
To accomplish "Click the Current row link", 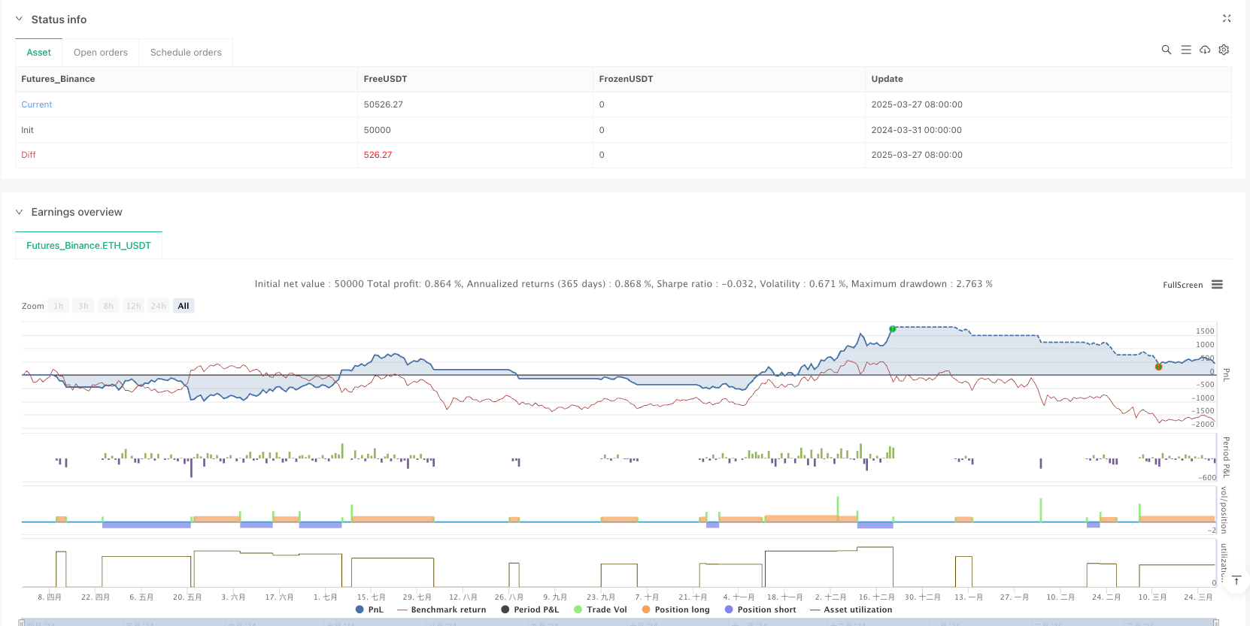I will pyautogui.click(x=37, y=104).
